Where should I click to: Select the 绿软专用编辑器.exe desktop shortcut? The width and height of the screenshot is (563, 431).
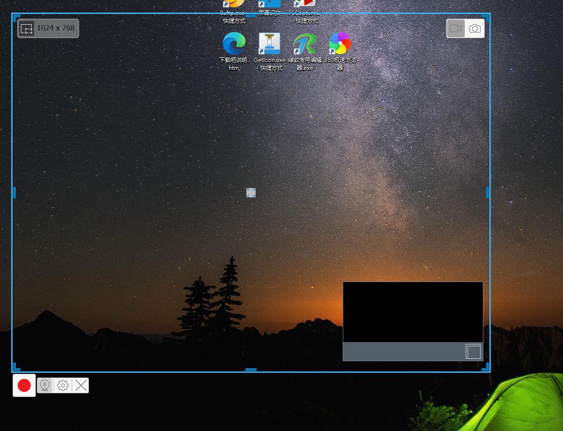(x=305, y=44)
